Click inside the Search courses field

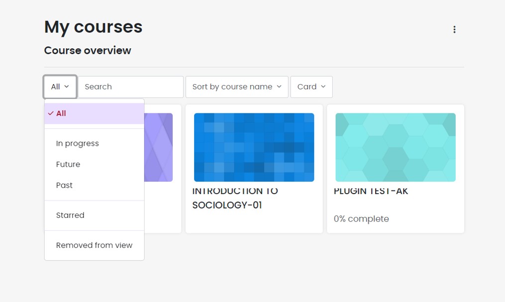[130, 87]
